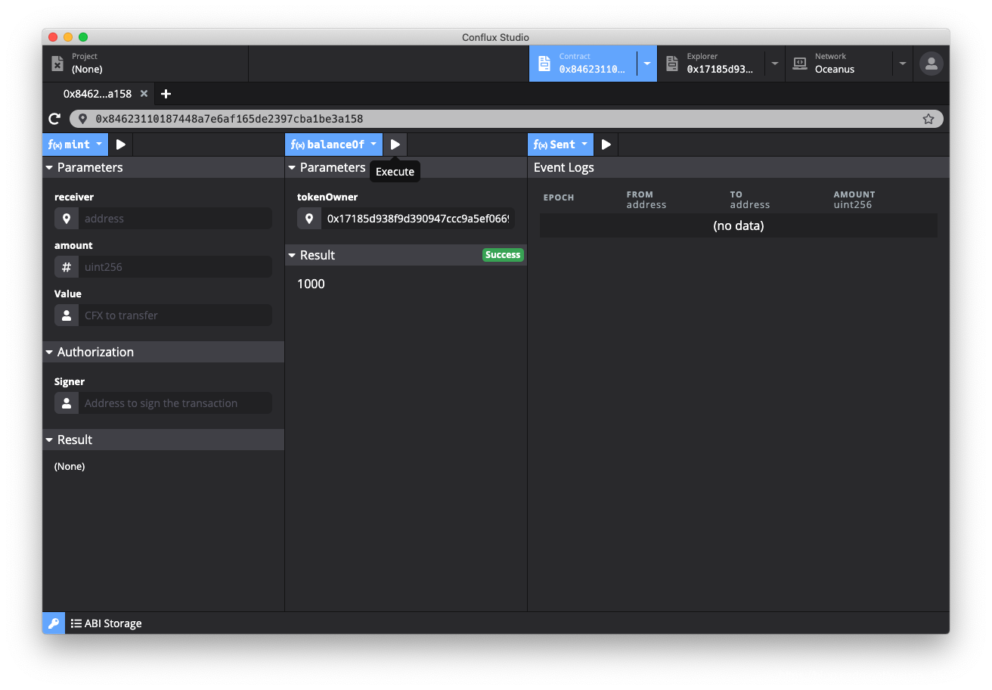Open the mint function dropdown
992x690 pixels.
tap(76, 145)
